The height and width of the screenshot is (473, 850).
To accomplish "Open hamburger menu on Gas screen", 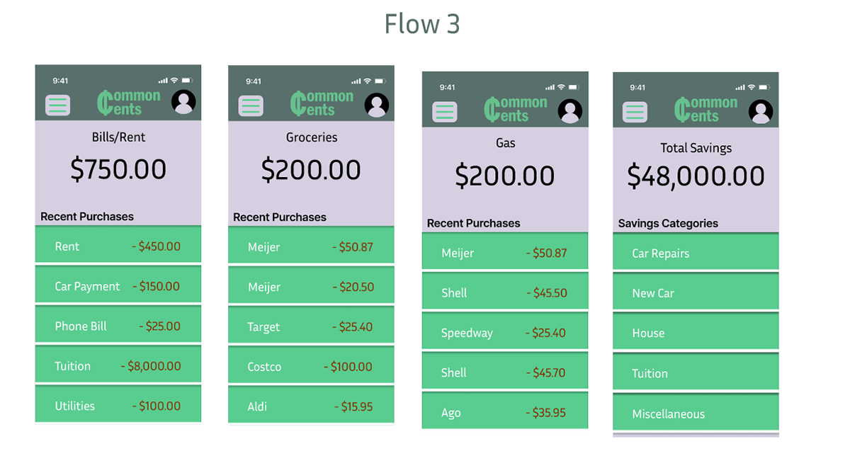I will tap(445, 111).
